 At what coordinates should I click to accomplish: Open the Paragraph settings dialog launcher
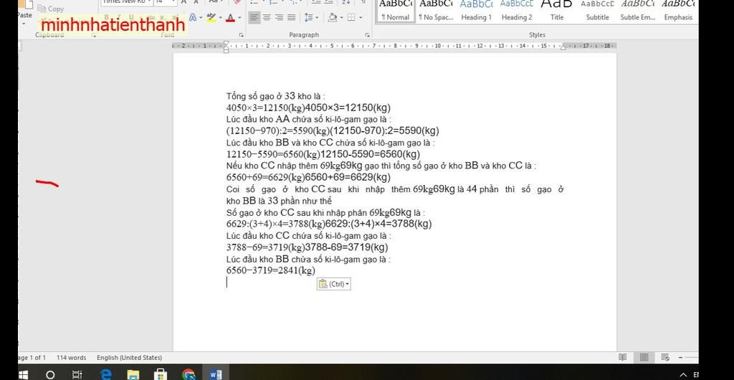click(x=368, y=35)
